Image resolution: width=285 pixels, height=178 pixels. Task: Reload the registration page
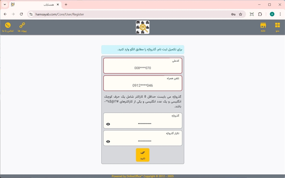pyautogui.click(x=21, y=14)
